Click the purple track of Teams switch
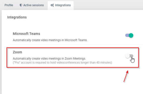 click(127, 35)
